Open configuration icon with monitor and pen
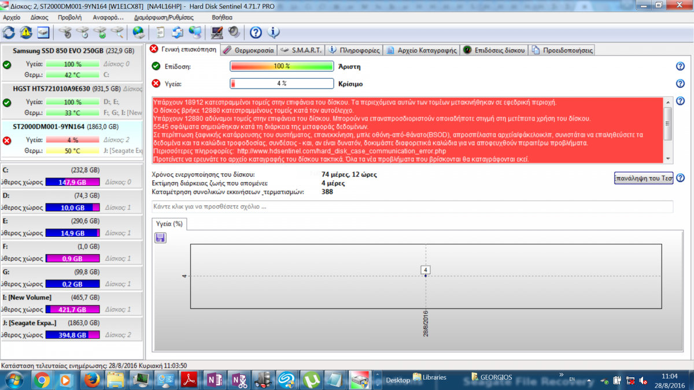Viewport: 694px width, 390px height. click(217, 32)
